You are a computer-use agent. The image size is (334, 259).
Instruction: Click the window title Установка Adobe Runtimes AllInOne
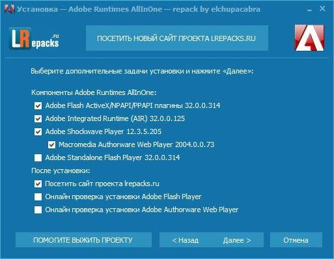point(139,9)
